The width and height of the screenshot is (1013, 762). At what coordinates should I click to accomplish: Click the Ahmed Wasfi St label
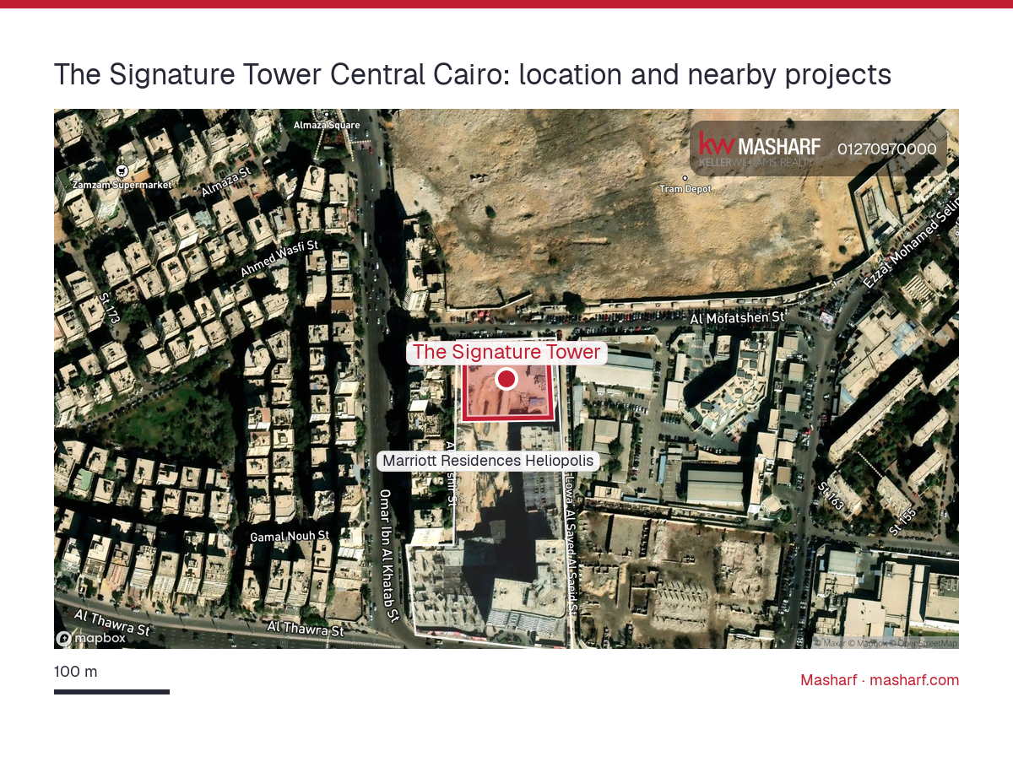point(279,259)
